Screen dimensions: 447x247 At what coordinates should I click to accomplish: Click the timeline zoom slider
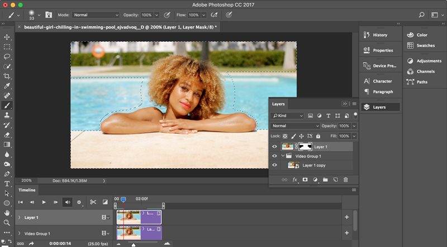tap(133, 244)
